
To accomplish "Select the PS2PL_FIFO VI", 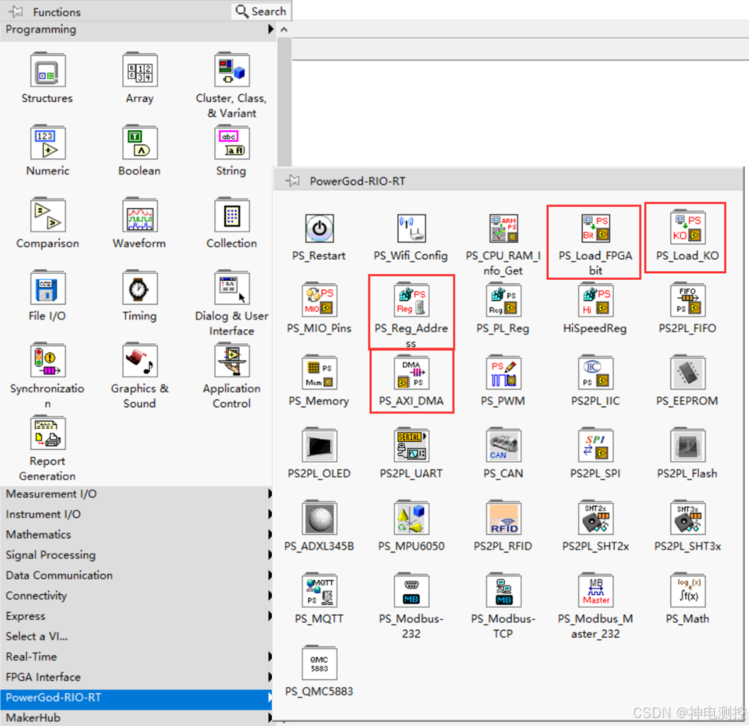I will coord(688,299).
